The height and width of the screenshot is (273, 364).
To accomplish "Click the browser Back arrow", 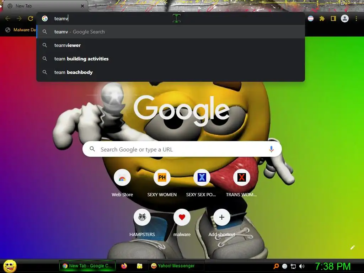I will click(8, 18).
